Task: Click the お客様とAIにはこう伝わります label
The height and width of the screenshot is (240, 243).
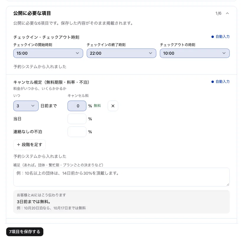Action: 41,195
